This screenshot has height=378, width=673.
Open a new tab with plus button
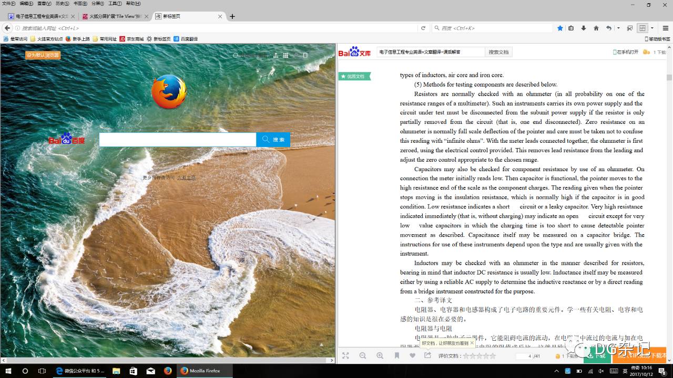pos(232,16)
